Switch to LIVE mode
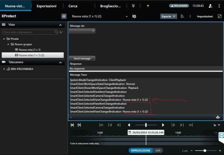The image size is (224, 155). 158,150
